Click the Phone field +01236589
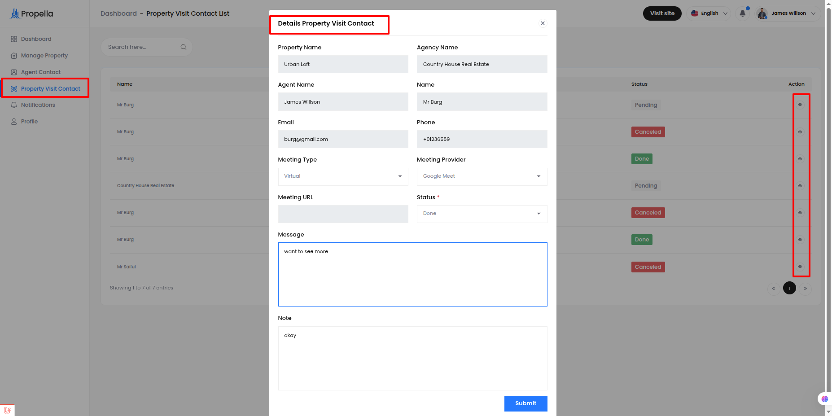832x416 pixels. [482, 139]
